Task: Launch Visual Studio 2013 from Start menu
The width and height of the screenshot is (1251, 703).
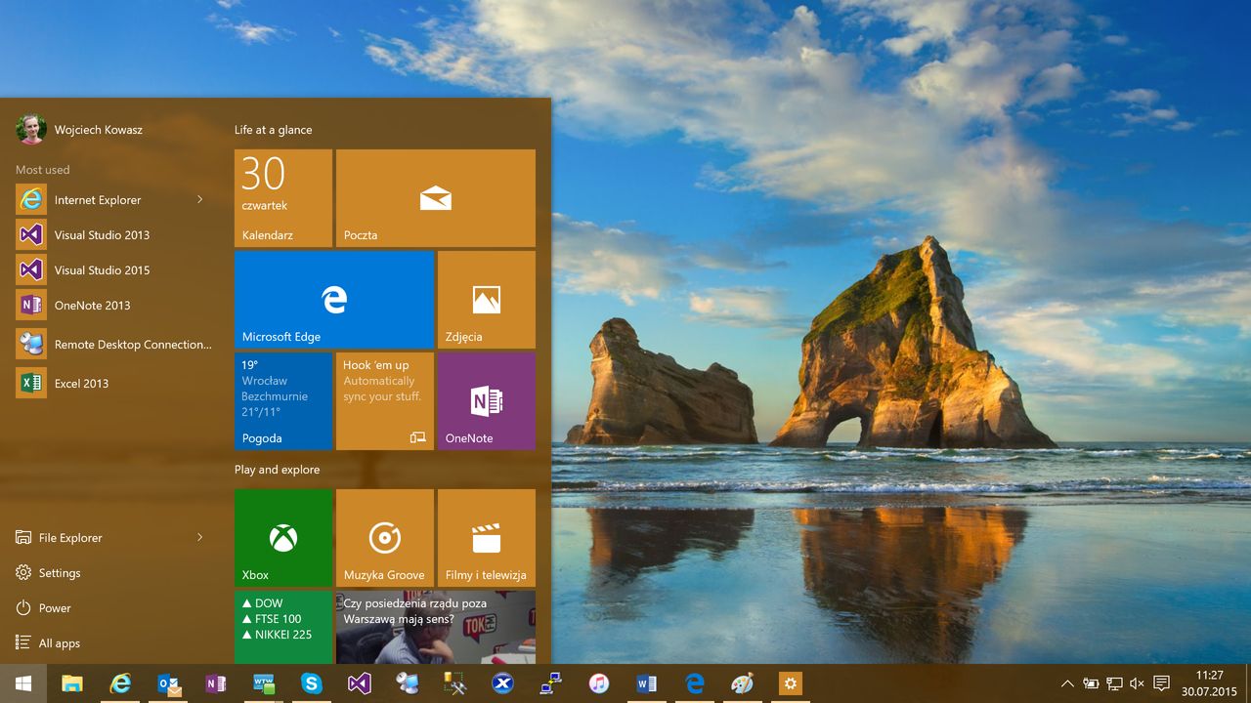Action: (x=113, y=234)
